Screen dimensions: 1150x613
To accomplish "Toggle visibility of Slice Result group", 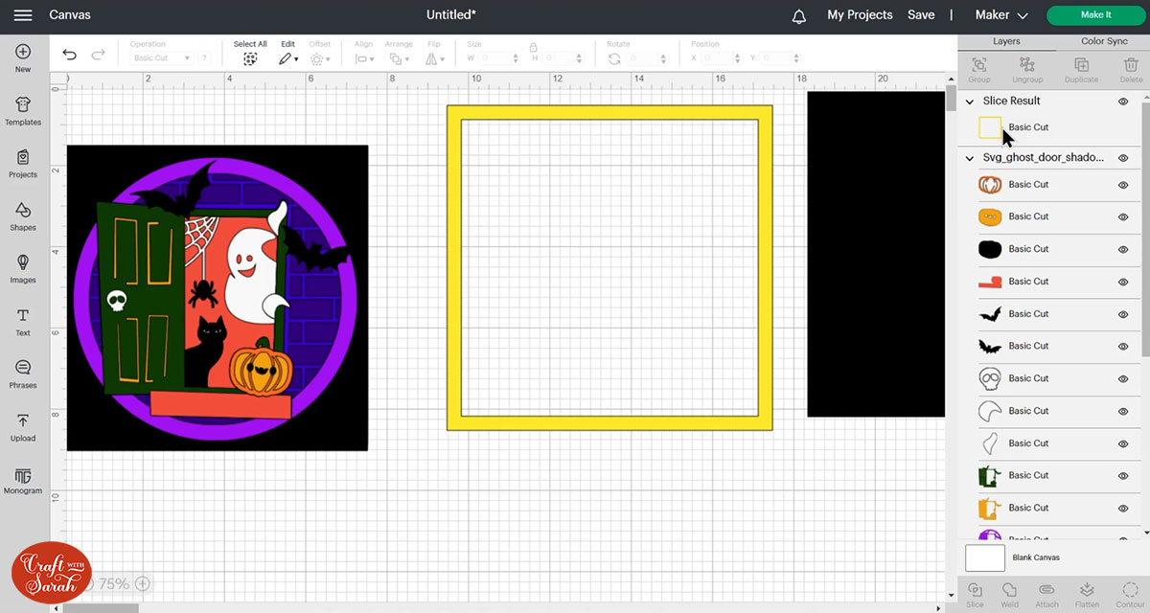I will [x=1123, y=101].
